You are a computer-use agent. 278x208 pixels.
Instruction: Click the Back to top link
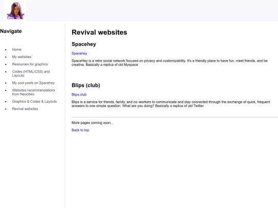[x=80, y=130]
